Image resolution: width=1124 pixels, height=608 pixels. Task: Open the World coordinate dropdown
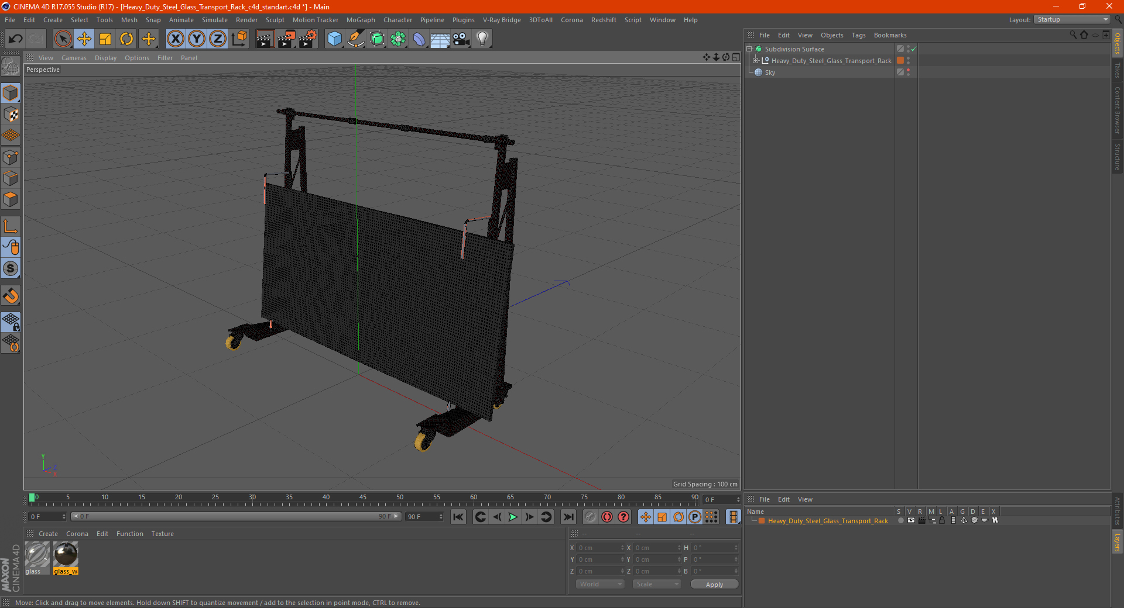click(600, 584)
